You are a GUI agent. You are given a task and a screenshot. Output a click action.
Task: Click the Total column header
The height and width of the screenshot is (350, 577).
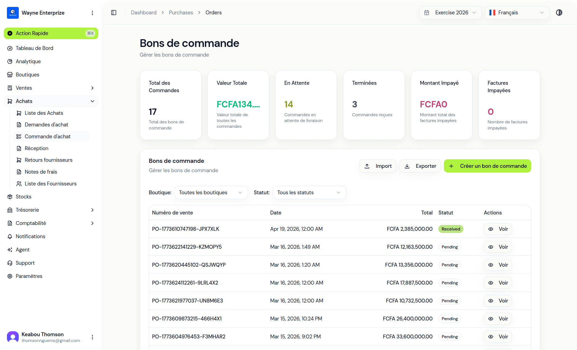coord(427,213)
